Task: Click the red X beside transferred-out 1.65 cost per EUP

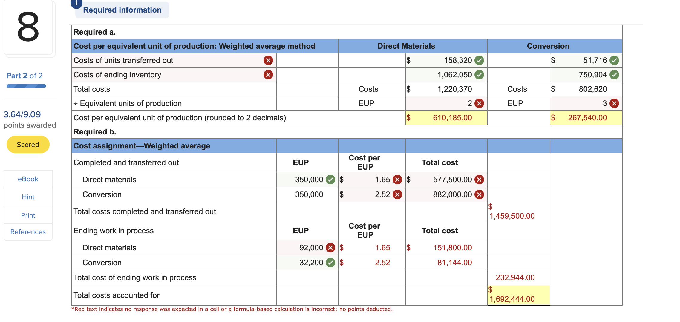Action: pos(397,180)
